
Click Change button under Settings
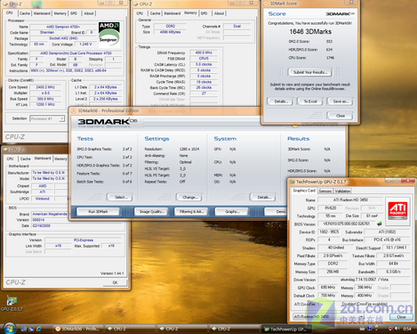pos(189,197)
